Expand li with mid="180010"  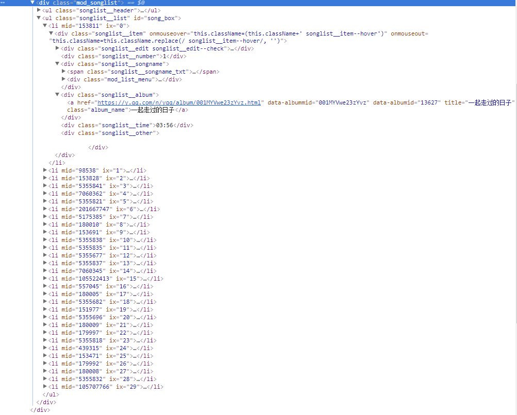click(x=45, y=224)
